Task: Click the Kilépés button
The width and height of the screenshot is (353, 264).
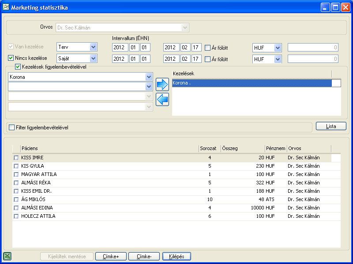Action: 177,257
